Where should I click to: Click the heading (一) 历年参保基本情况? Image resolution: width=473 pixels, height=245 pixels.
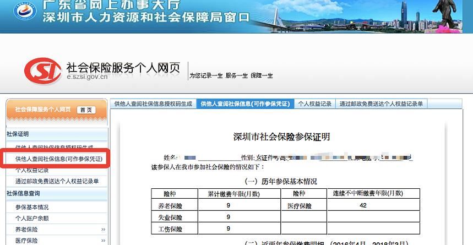[280, 182]
